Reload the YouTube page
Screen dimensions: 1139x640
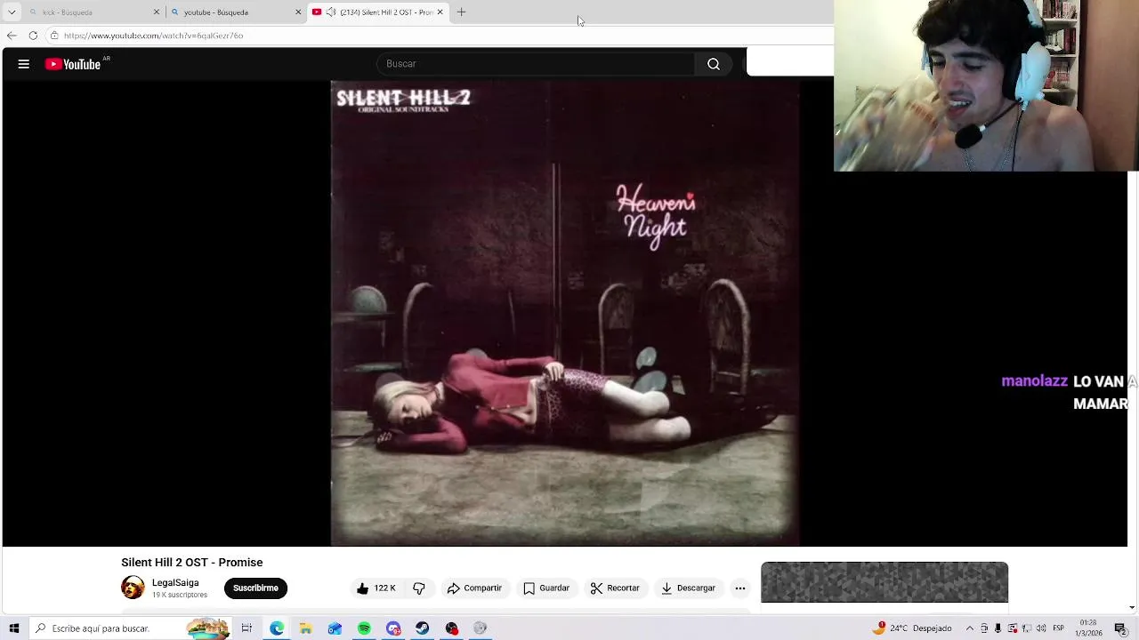[33, 36]
